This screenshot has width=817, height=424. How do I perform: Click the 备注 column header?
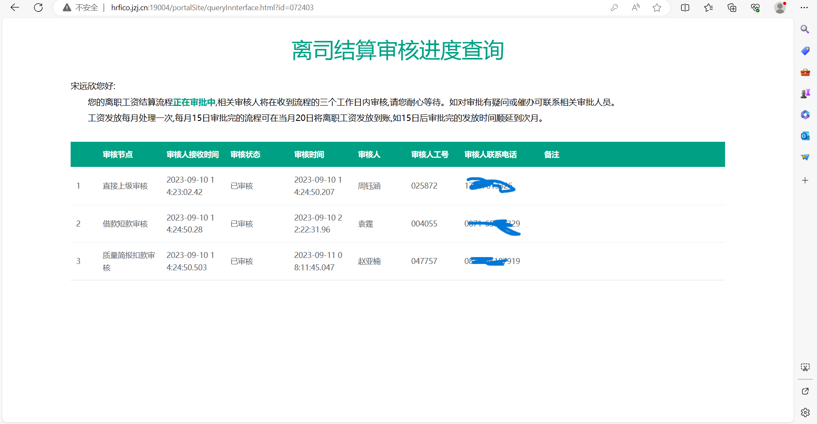(552, 155)
